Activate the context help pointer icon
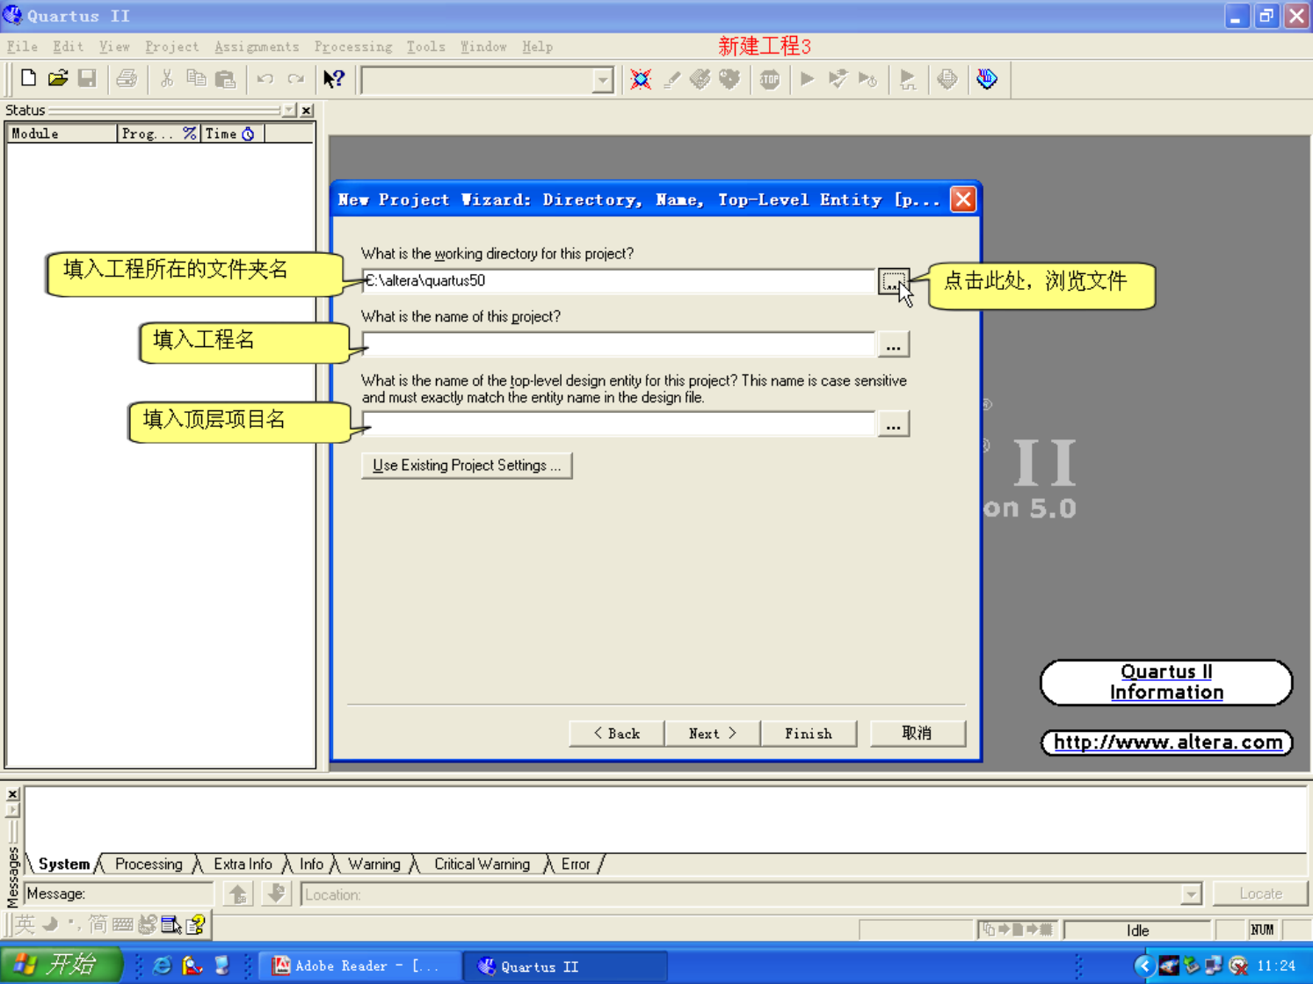 point(333,79)
